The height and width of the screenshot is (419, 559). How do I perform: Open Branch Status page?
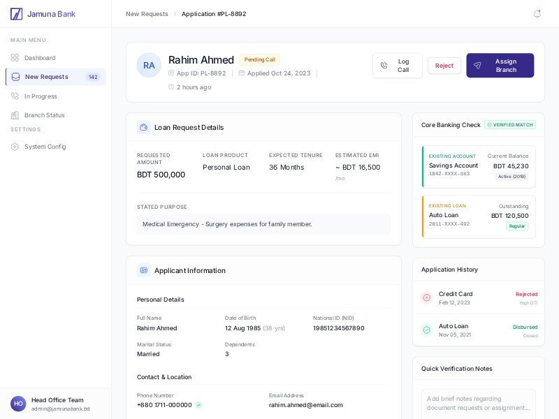[44, 115]
